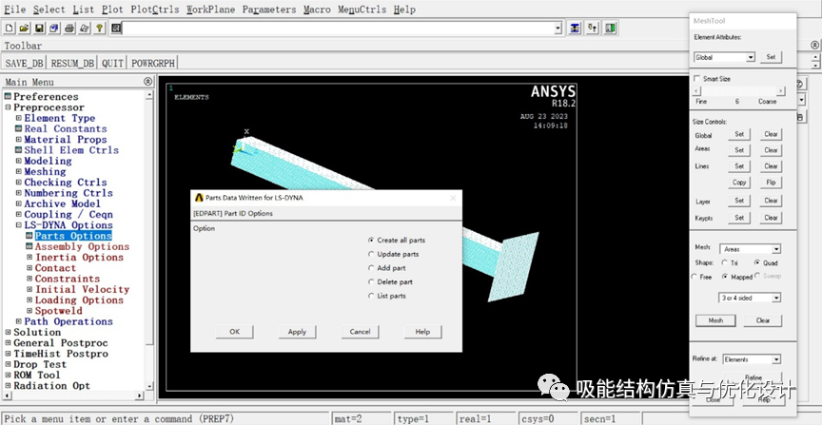Select Add part option
The image size is (822, 425).
371,268
